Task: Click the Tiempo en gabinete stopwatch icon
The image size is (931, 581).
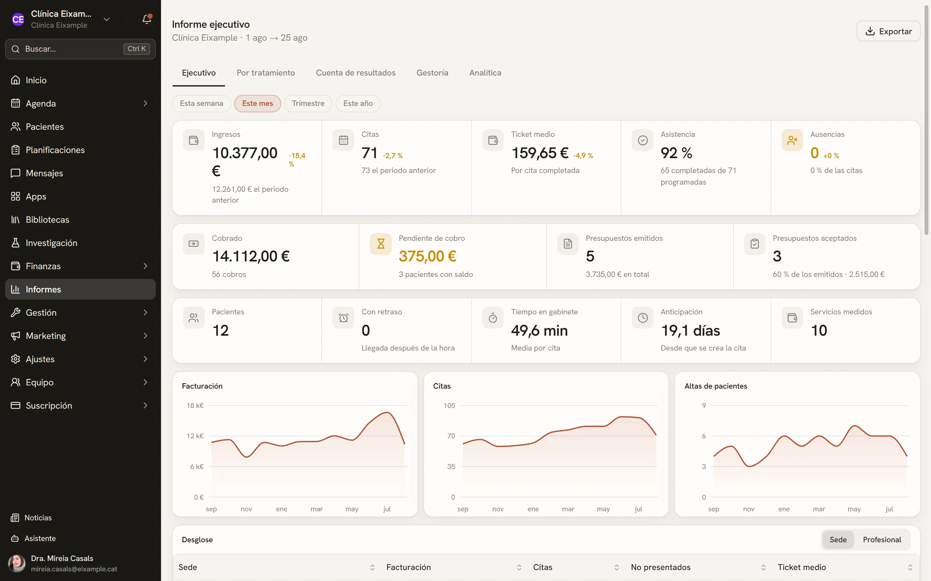Action: (493, 318)
